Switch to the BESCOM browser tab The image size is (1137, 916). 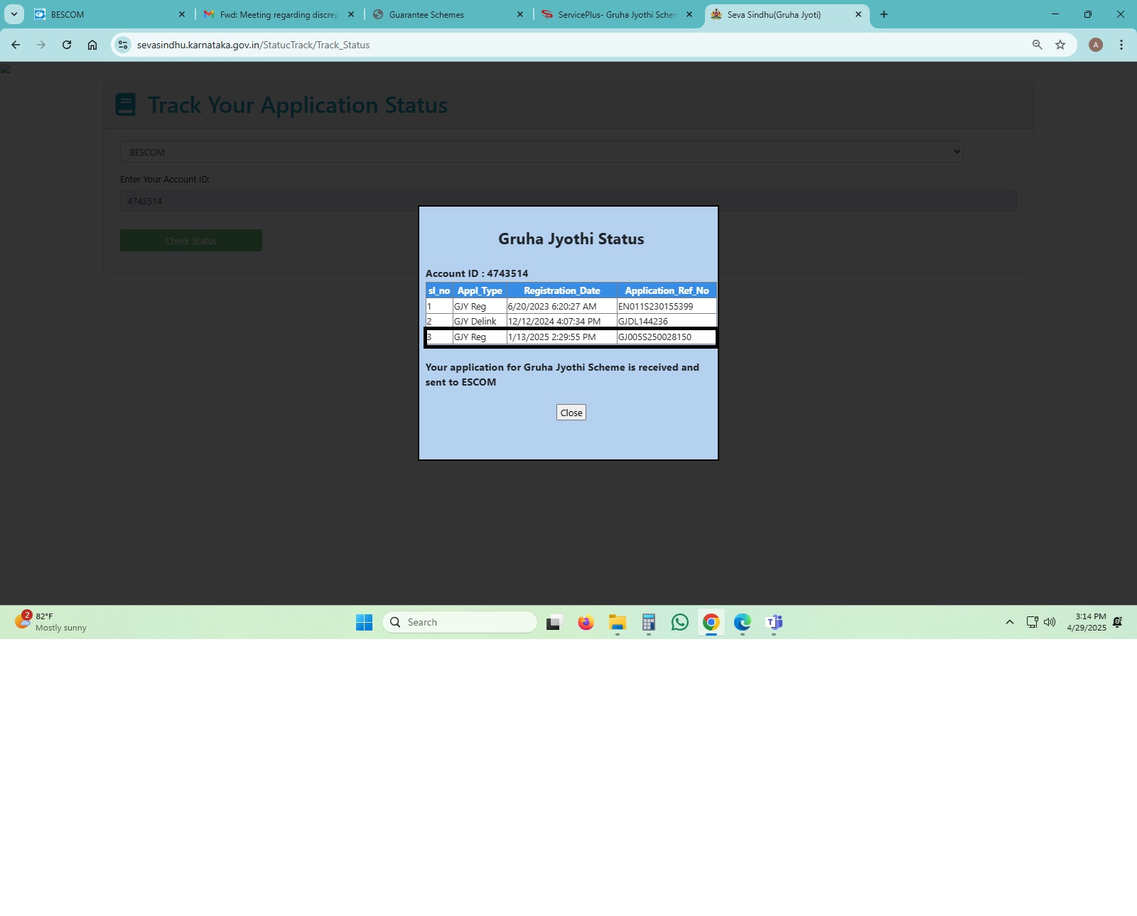pyautogui.click(x=108, y=14)
